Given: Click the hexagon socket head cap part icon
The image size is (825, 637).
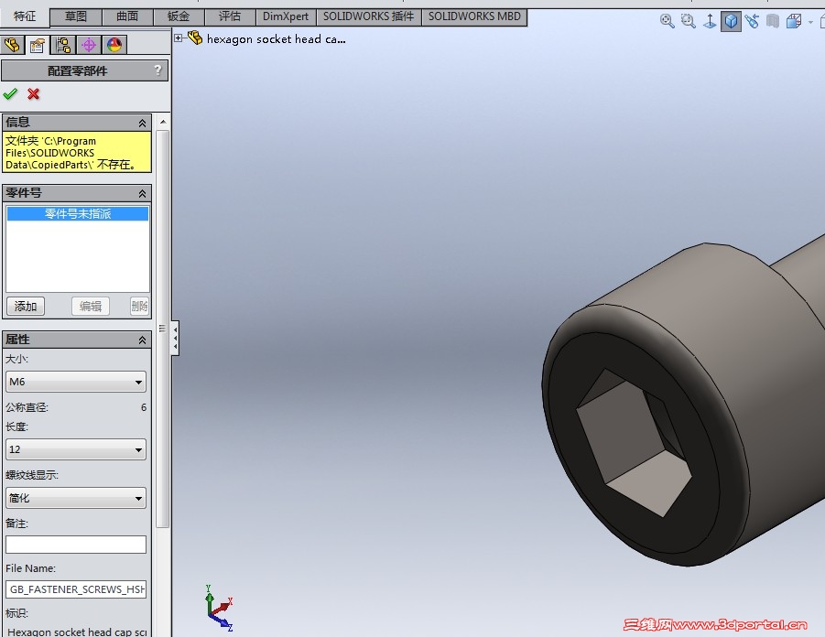Looking at the screenshot, I should 195,38.
